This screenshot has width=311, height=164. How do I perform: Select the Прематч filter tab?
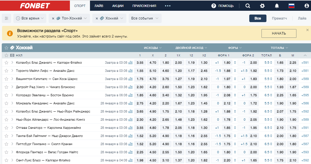point(279,18)
